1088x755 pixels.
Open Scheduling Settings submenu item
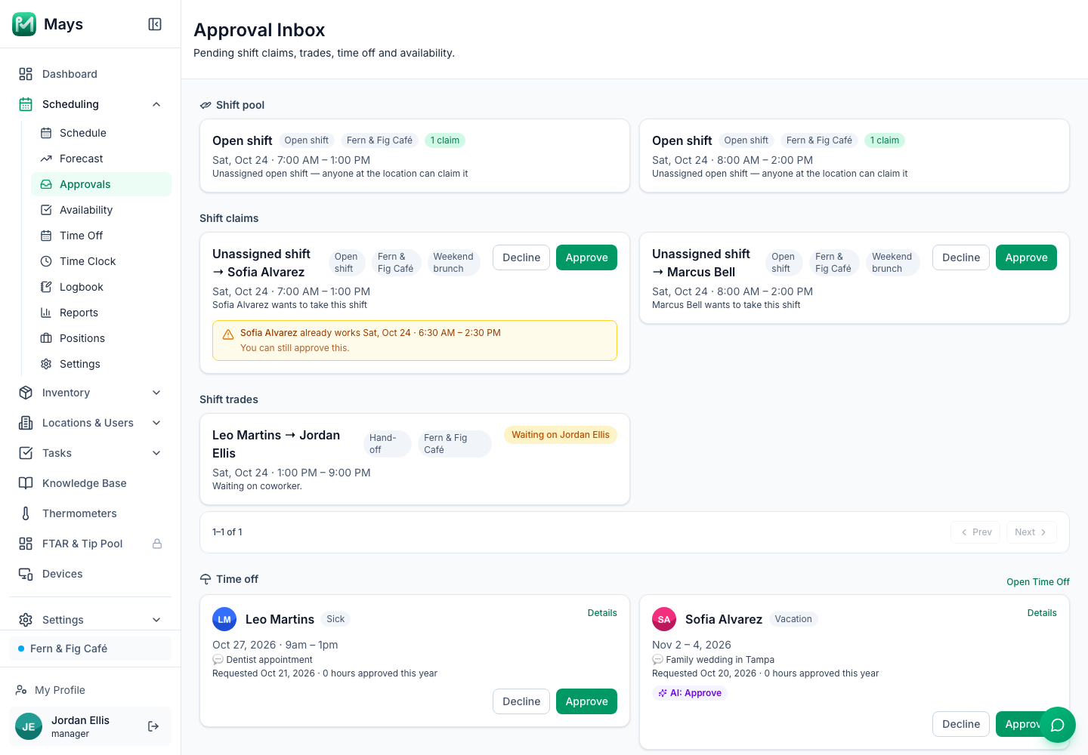click(x=101, y=364)
